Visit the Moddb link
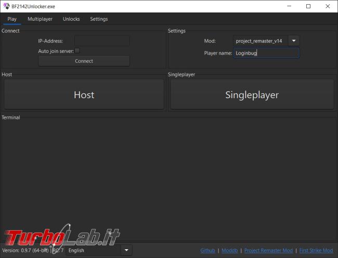Viewport: 338px width, 258px height. click(229, 250)
